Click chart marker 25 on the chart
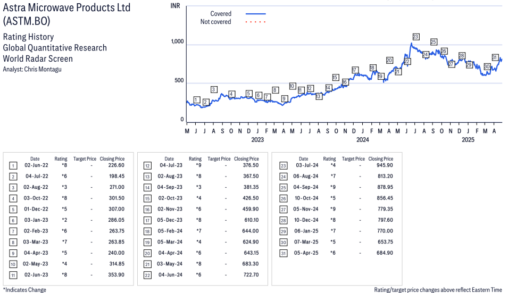The width and height of the screenshot is (508, 293). (434, 42)
